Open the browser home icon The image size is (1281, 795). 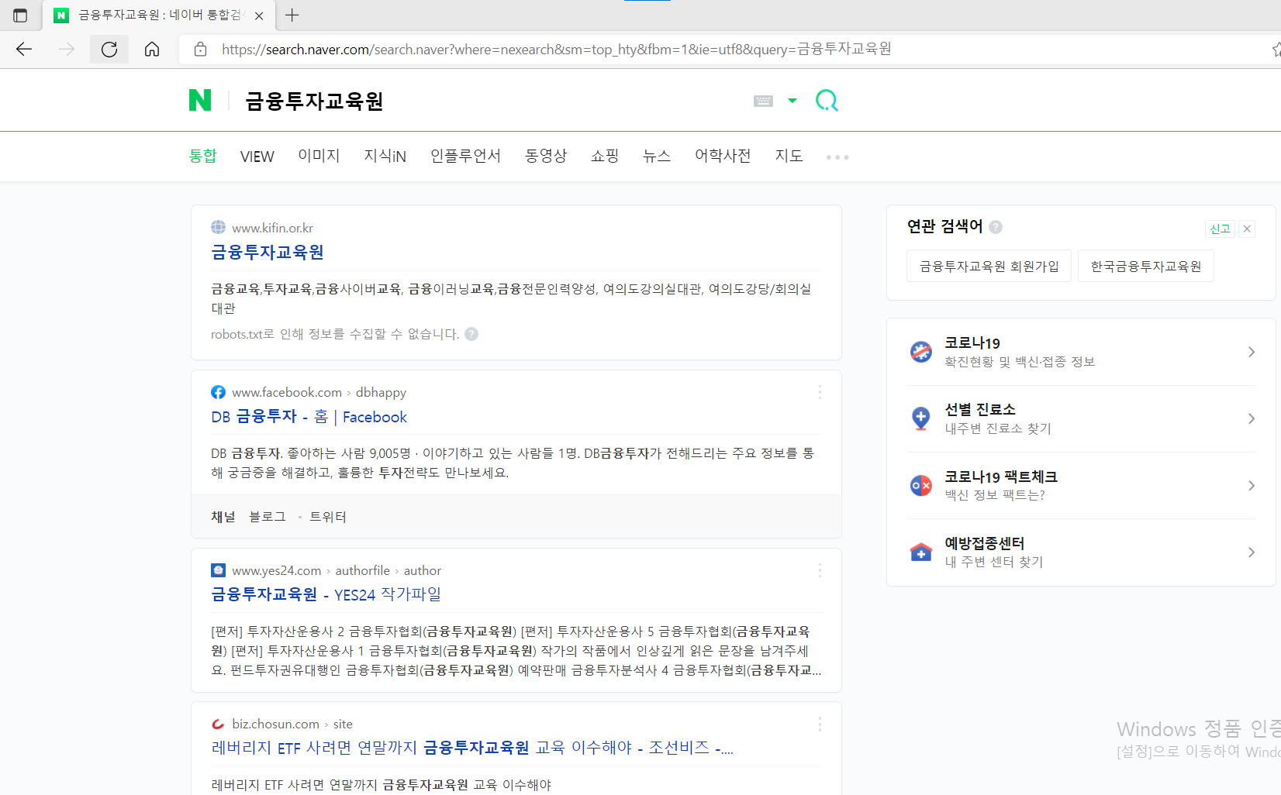click(152, 50)
